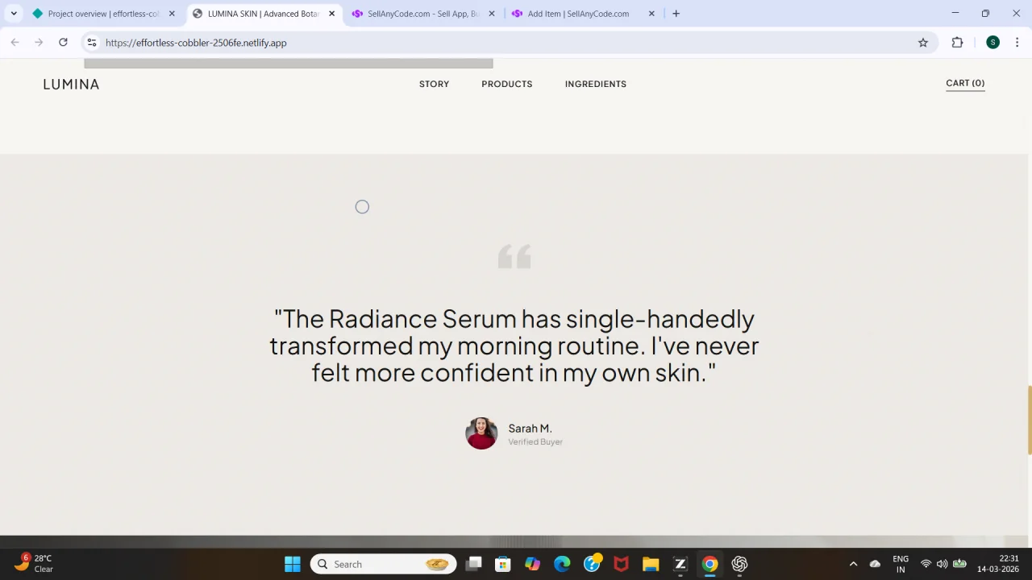Click Sarah M. avatar photo
Screen dimensions: 1032x580
click(481, 433)
